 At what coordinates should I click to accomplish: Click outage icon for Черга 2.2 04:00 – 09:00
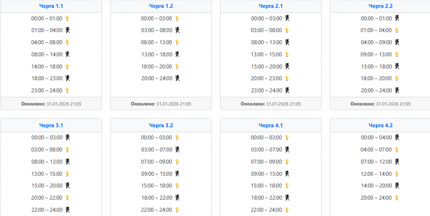pos(397,42)
